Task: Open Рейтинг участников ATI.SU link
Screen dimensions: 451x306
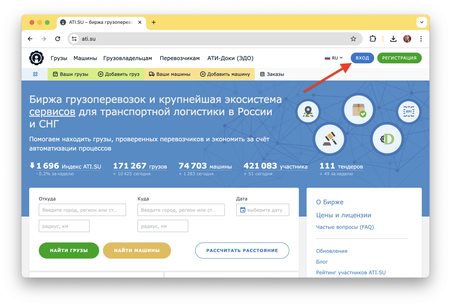Action: [351, 272]
